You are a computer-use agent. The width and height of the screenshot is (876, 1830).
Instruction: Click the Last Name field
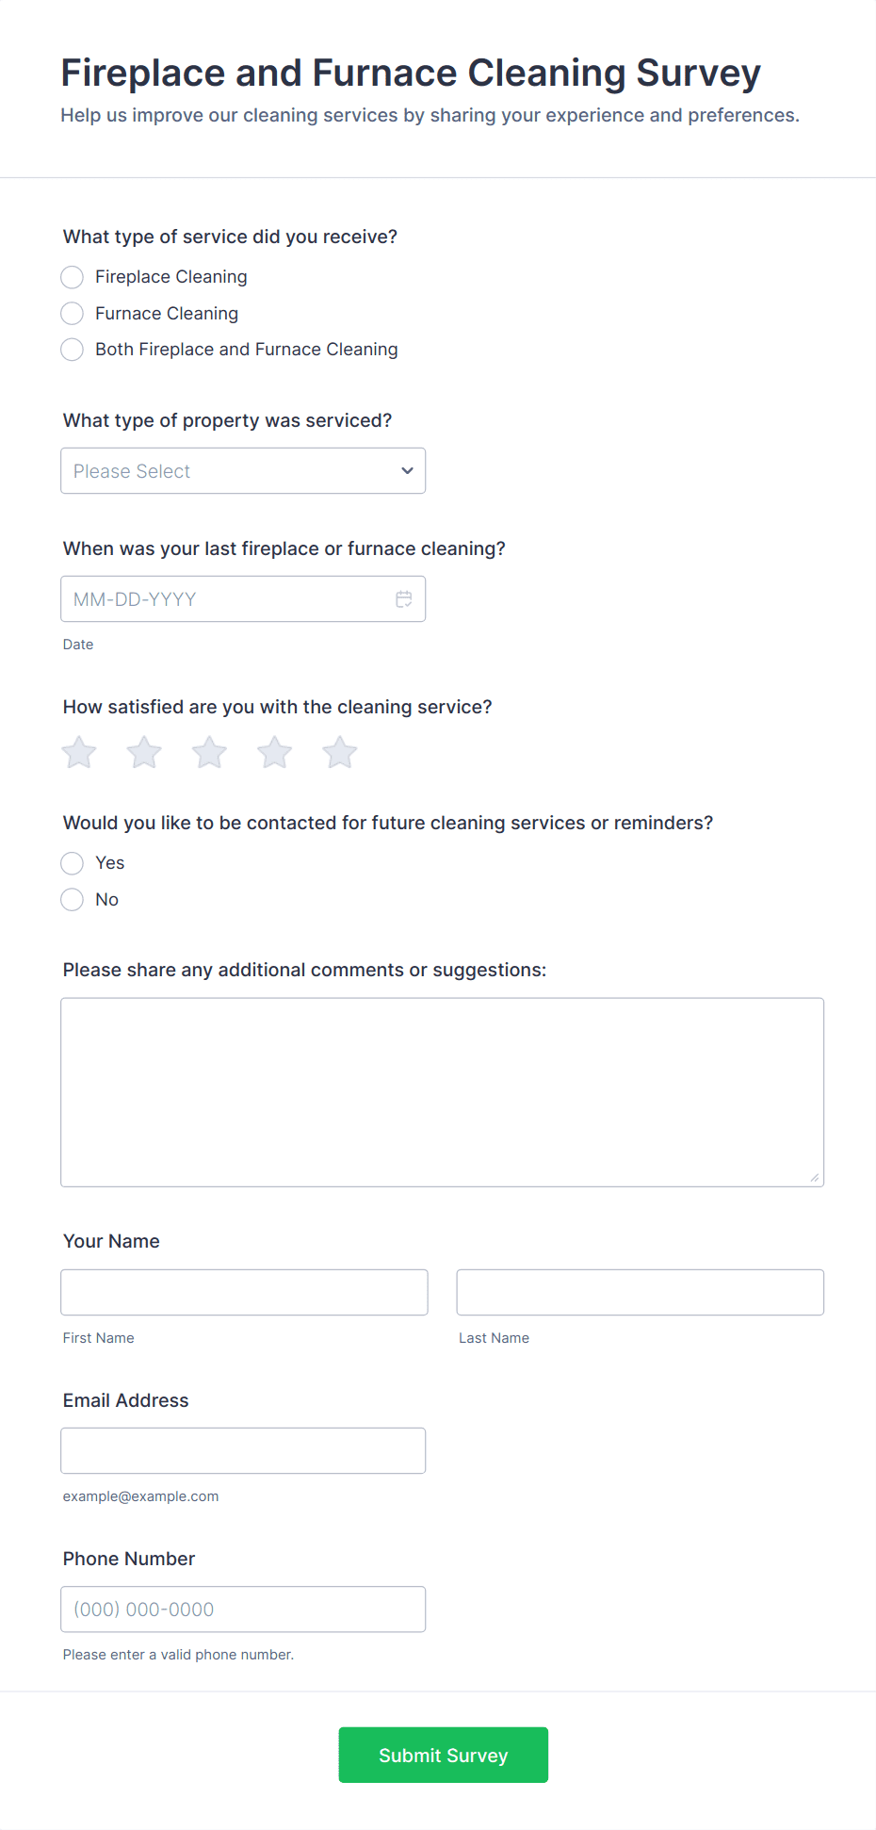640,1292
